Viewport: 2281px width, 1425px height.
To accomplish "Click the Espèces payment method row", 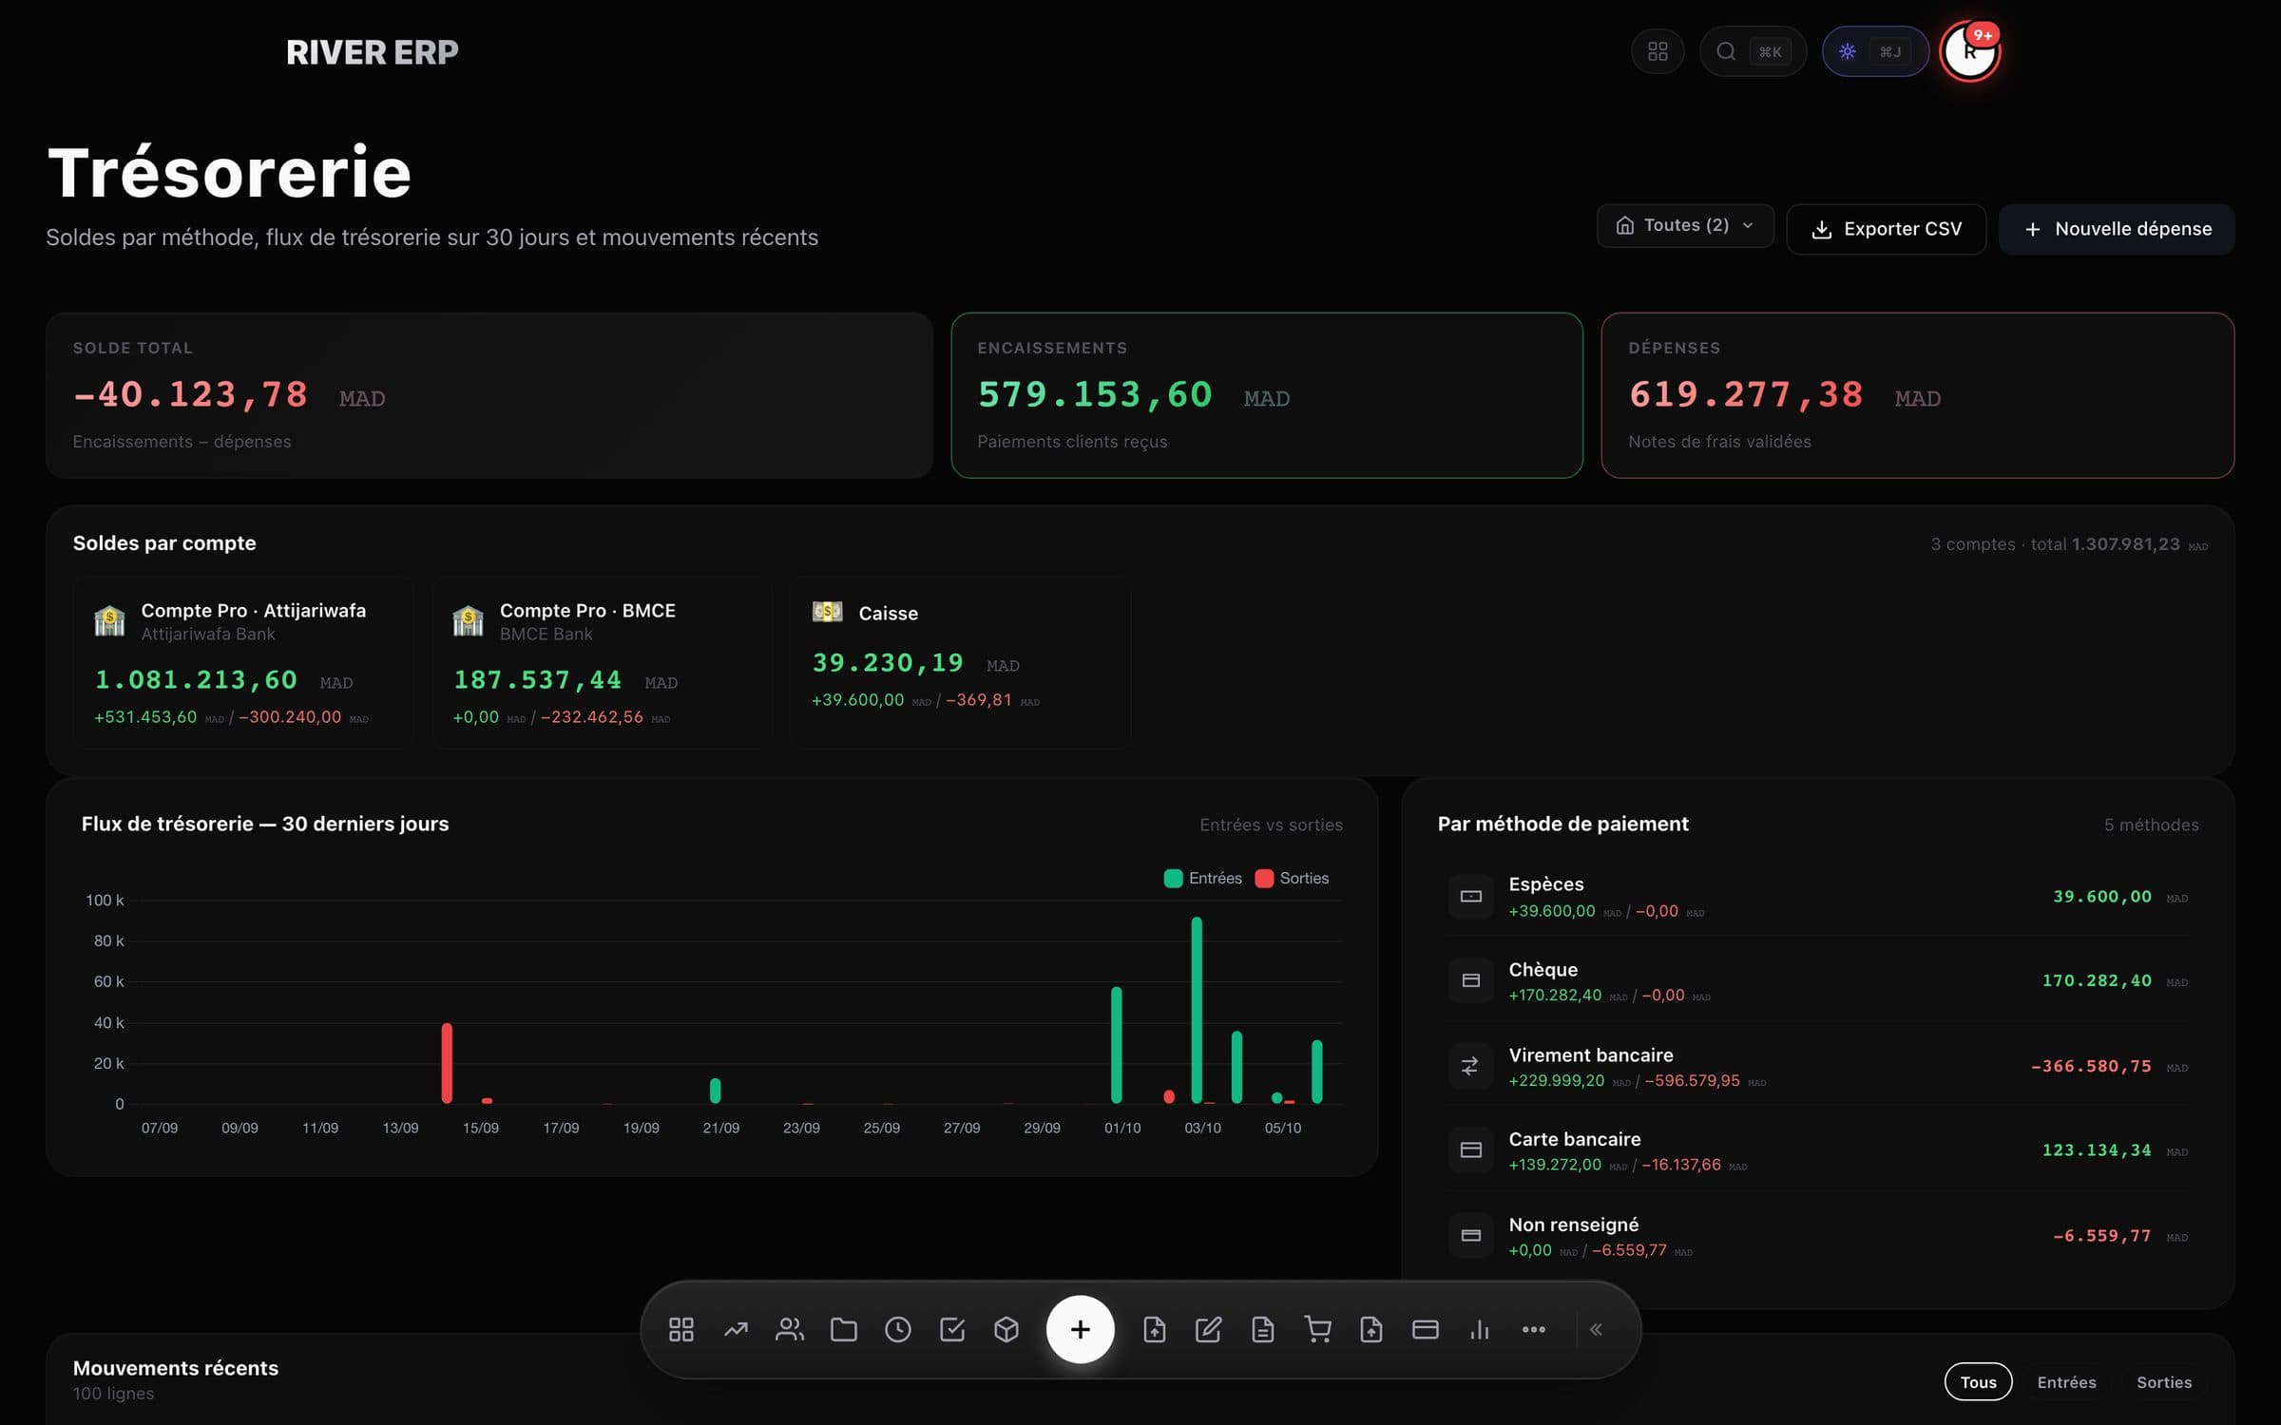I will tap(1817, 896).
